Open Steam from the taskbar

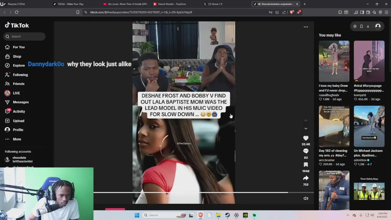(x=227, y=215)
